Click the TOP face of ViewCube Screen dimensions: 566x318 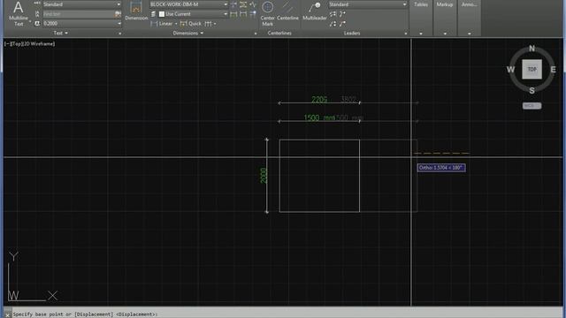click(x=532, y=69)
